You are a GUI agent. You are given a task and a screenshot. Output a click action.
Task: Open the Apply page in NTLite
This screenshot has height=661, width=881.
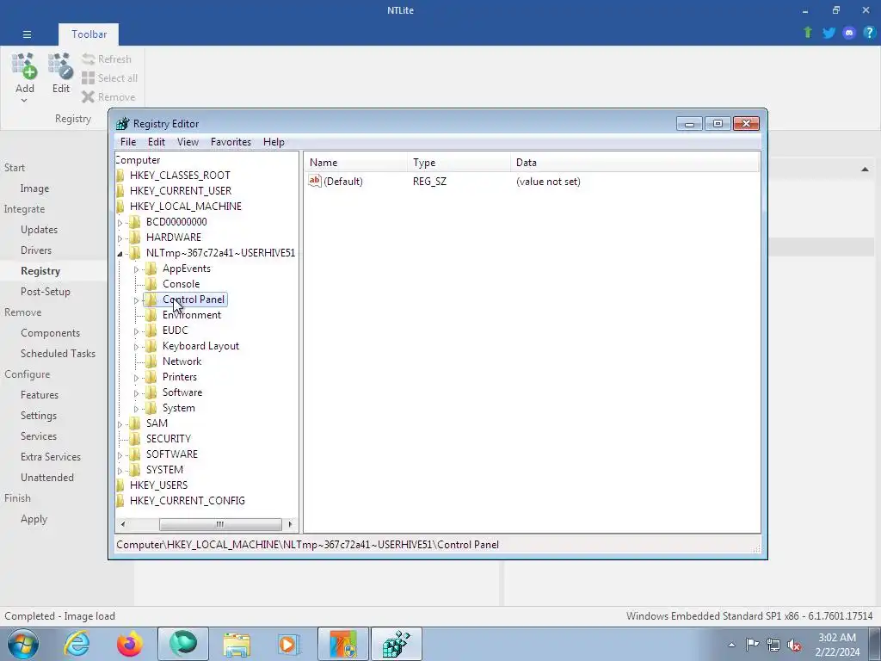click(34, 519)
